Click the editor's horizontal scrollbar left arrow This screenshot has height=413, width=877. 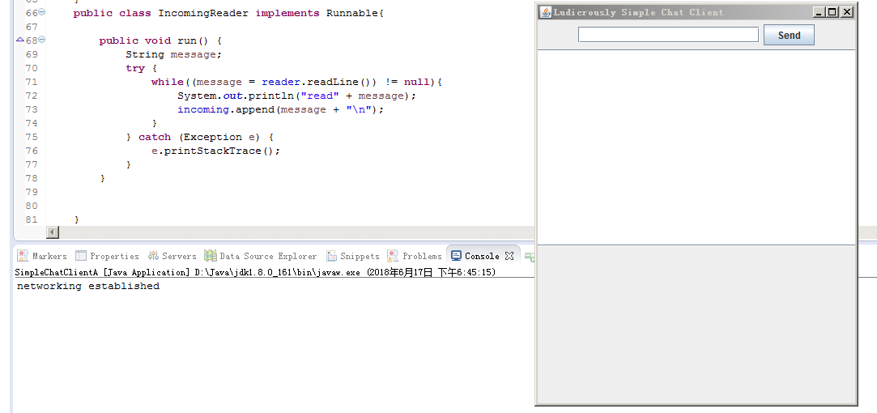click(x=53, y=232)
